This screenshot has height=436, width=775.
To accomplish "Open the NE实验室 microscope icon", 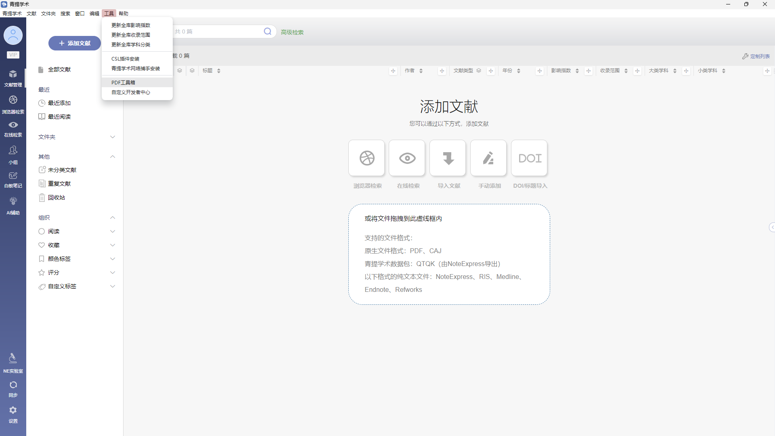I will (13, 358).
